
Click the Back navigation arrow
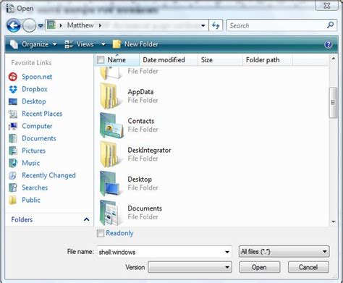pyautogui.click(x=13, y=25)
